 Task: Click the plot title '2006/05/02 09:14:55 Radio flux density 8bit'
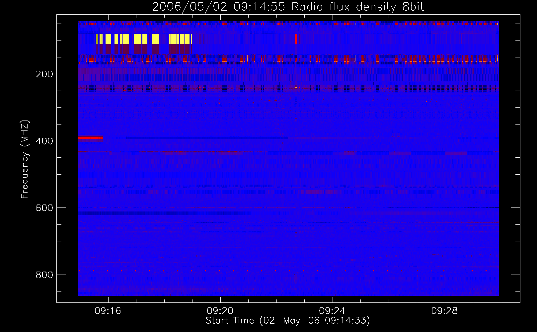pos(288,7)
